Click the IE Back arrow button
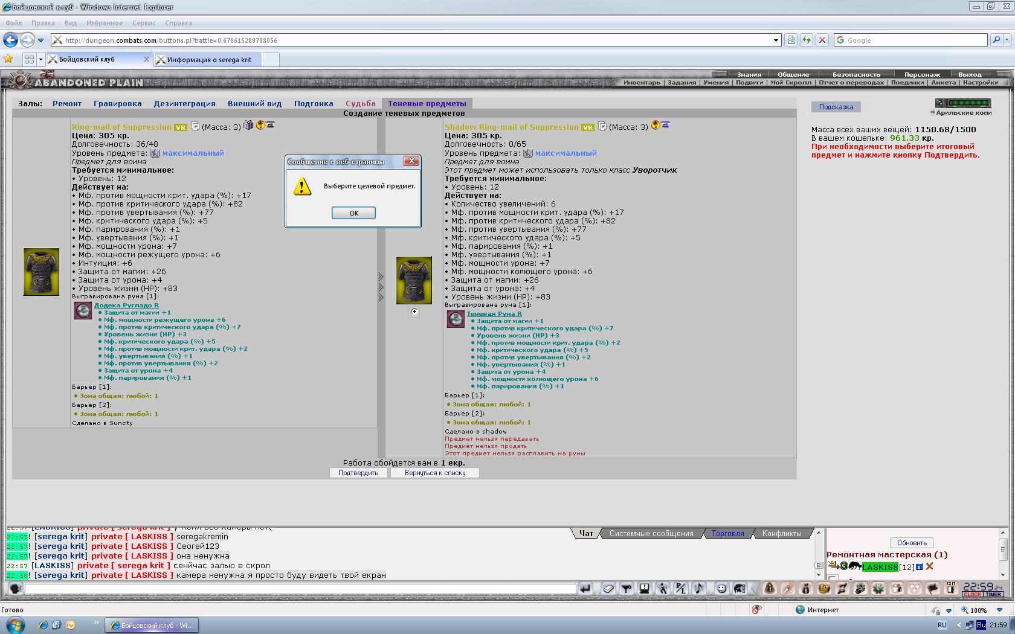The width and height of the screenshot is (1015, 634). [10, 40]
